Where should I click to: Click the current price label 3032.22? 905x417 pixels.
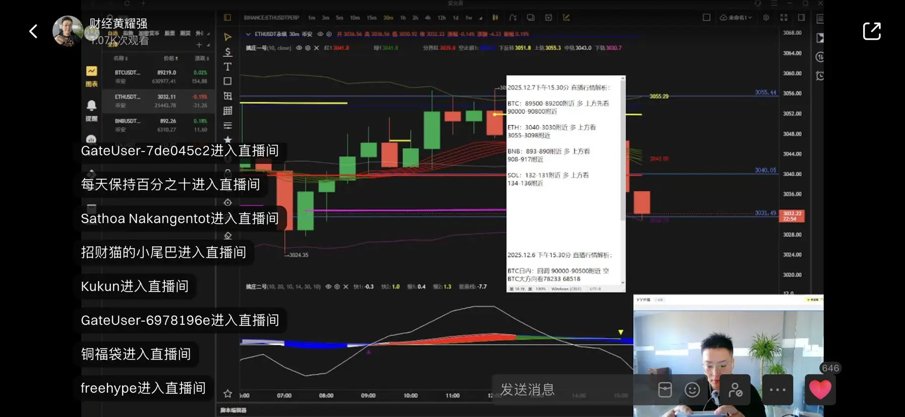tap(792, 216)
